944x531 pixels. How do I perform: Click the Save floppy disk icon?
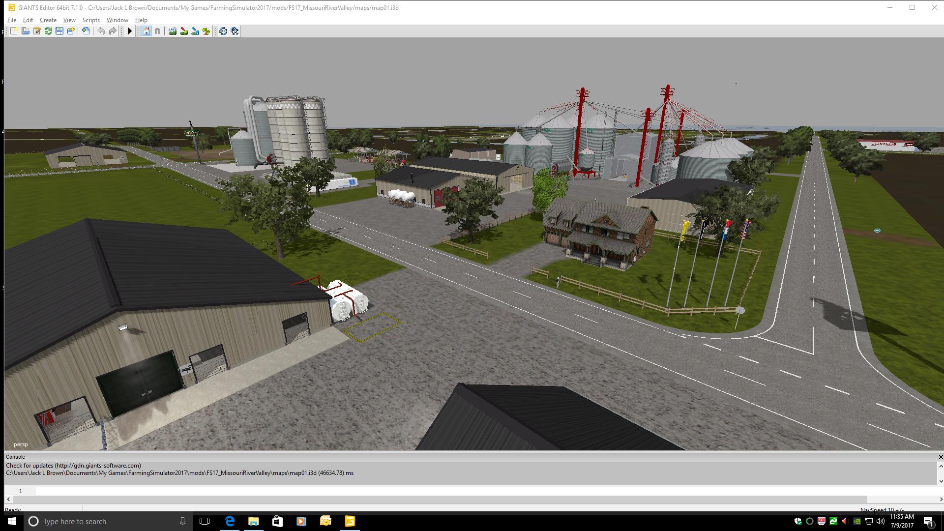(x=59, y=31)
